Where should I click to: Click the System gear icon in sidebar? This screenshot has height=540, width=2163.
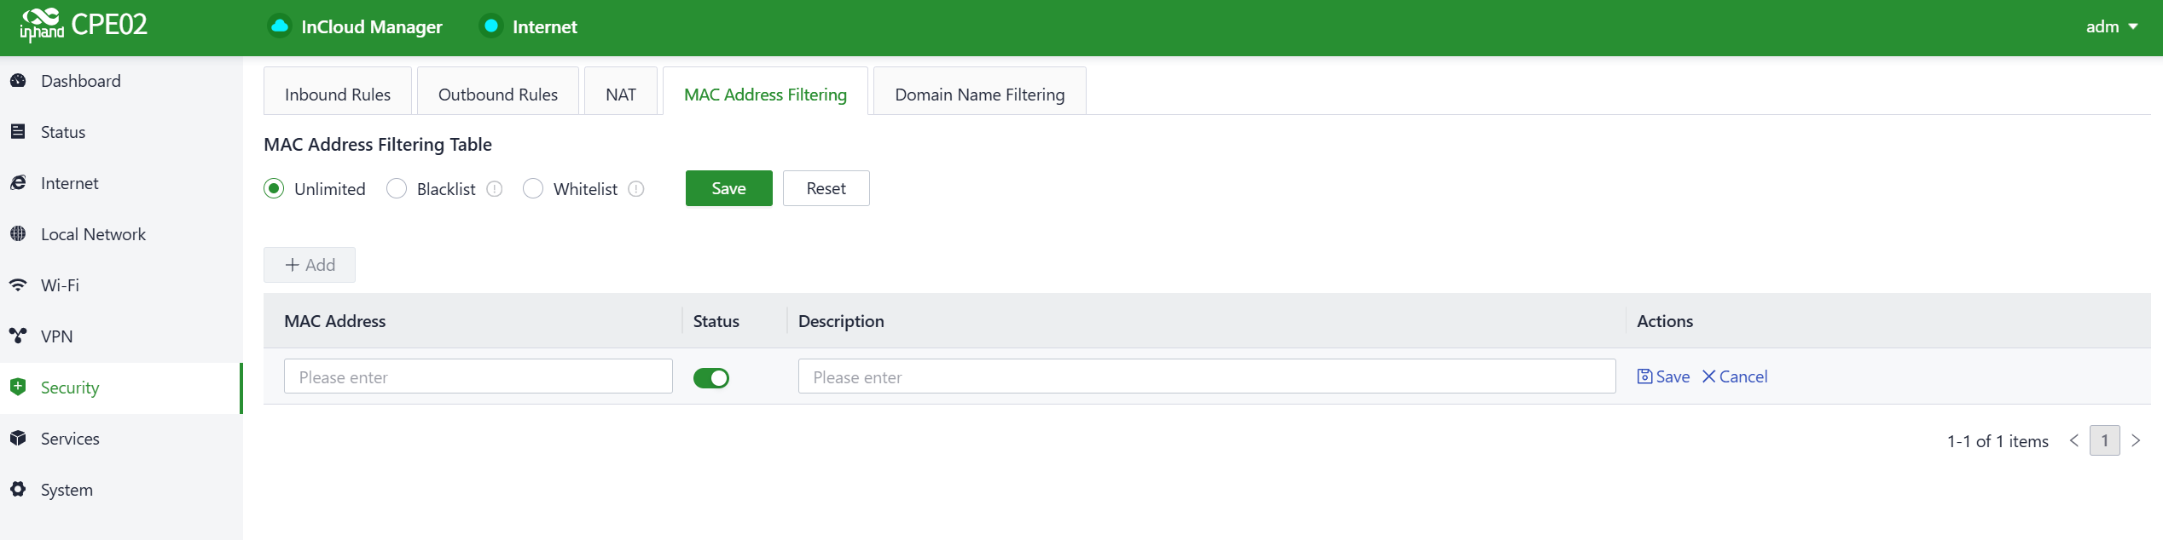pos(18,490)
